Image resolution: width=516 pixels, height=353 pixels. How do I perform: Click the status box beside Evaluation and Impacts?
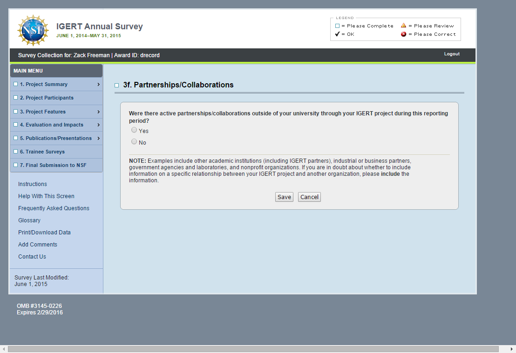[x=16, y=125]
